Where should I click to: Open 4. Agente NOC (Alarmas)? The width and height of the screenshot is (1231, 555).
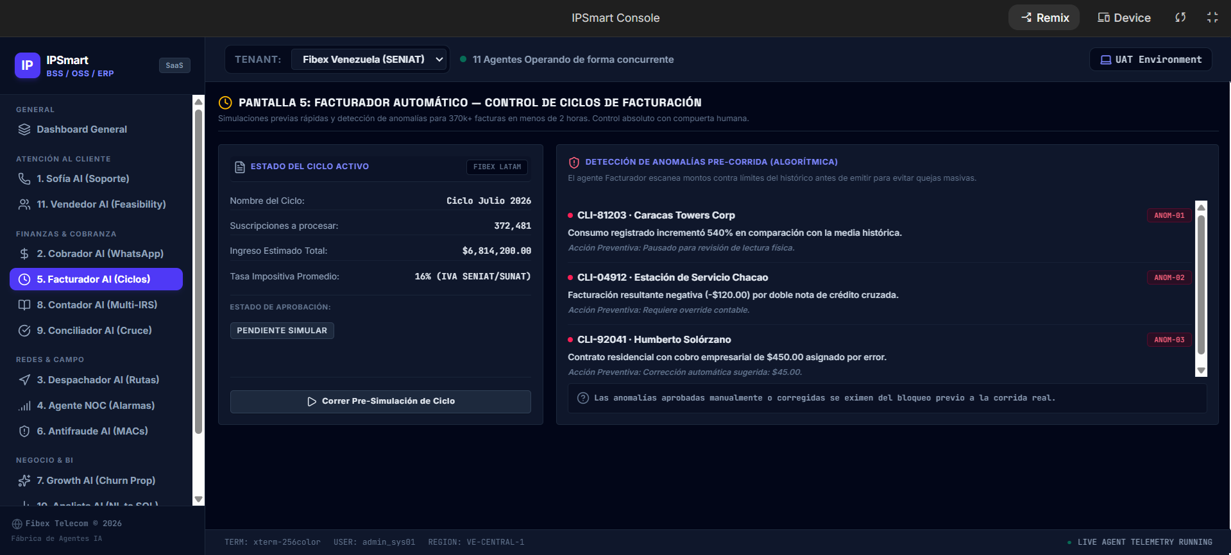click(x=96, y=406)
